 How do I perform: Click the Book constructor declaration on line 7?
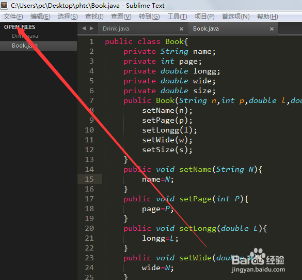213,100
